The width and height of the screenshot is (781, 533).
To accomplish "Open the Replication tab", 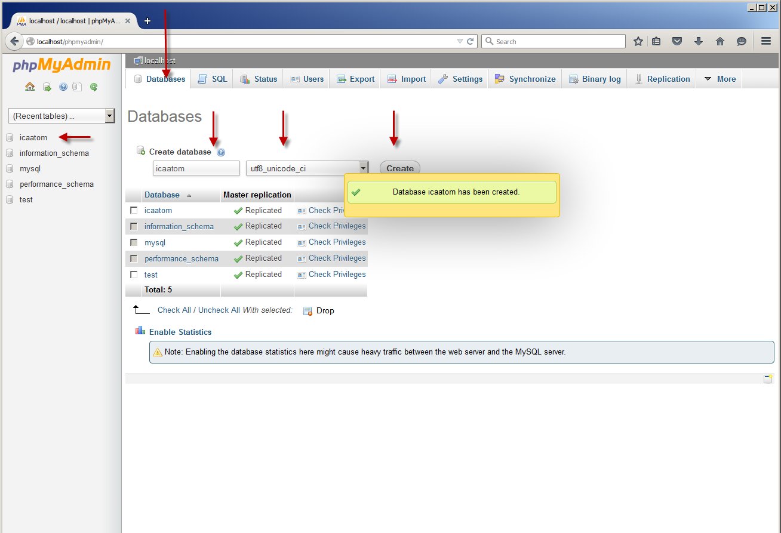I will [x=662, y=79].
